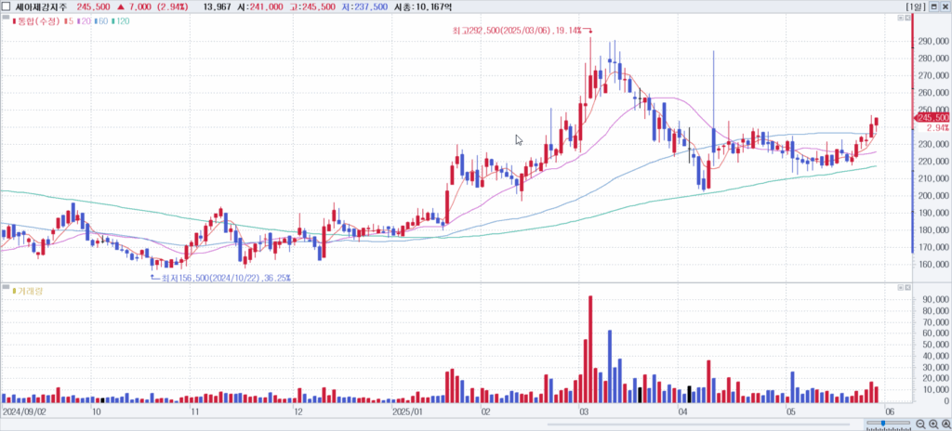Click the tall blue April candle wick
This screenshot has width=952, height=431.
713,88
